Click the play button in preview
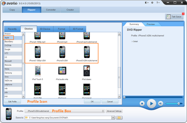187x123 pixels. 151,103
